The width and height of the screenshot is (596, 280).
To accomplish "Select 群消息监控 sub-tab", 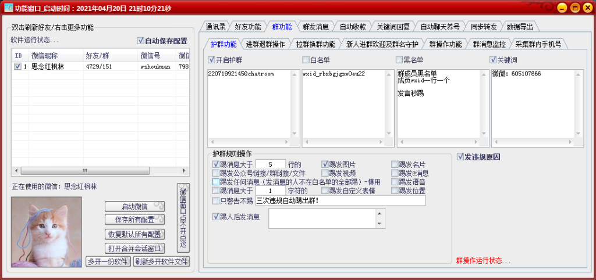I will tap(488, 44).
